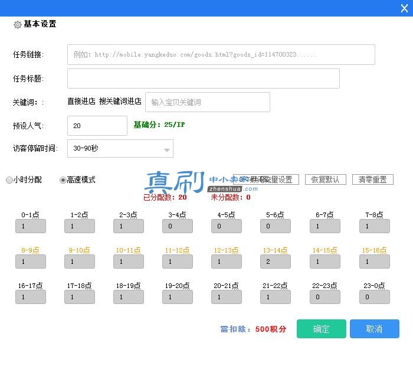Click the 恢复默认 button
Screen dimensions: 413x366
coord(326,179)
